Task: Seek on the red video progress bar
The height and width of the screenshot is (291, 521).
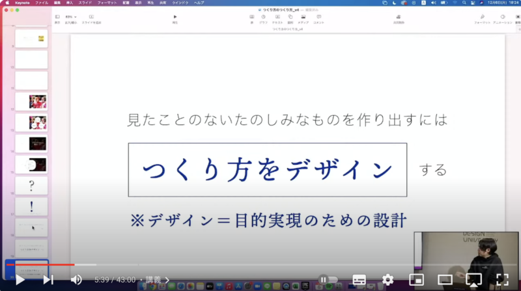Action: (x=39, y=265)
